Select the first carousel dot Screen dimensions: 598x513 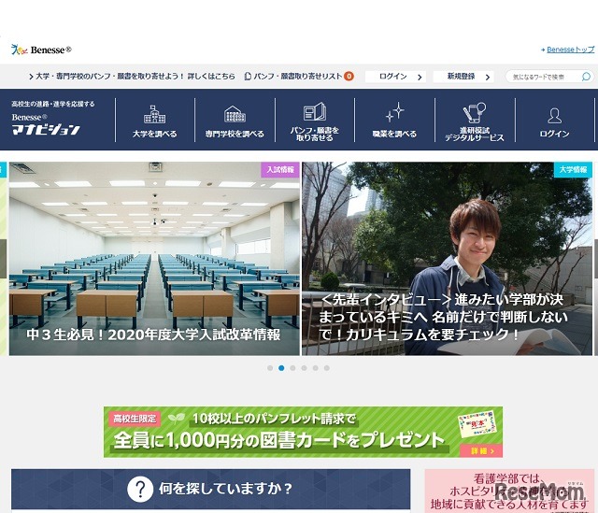point(270,368)
